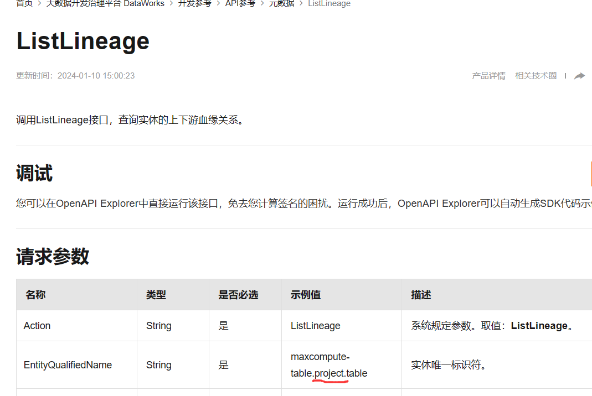
Task: Open API参考 breadcrumb link
Action: (240, 3)
